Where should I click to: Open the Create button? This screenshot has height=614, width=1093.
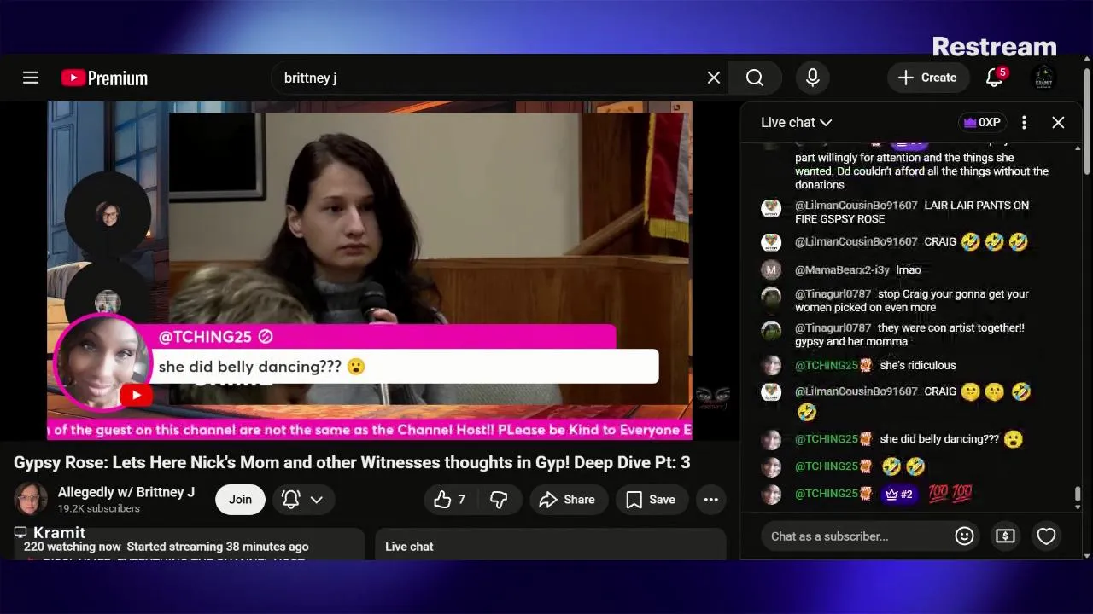click(x=927, y=78)
